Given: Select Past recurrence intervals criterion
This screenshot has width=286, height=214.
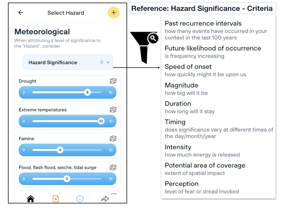Looking at the screenshot, I should pyautogui.click(x=203, y=24).
